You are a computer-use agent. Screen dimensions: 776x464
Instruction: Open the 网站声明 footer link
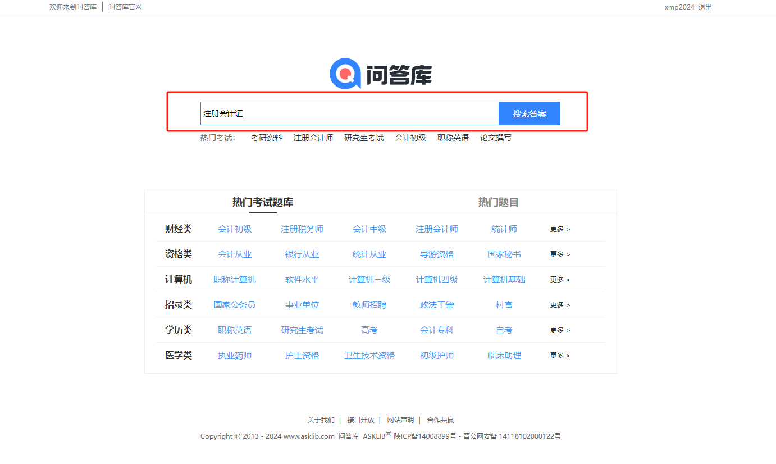tap(400, 420)
